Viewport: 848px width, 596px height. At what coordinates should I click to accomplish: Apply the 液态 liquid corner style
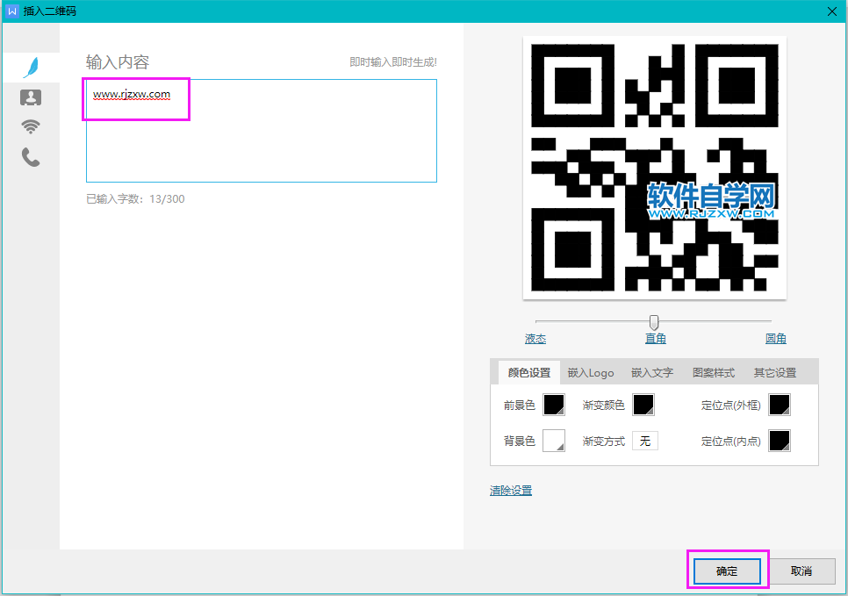coord(535,338)
